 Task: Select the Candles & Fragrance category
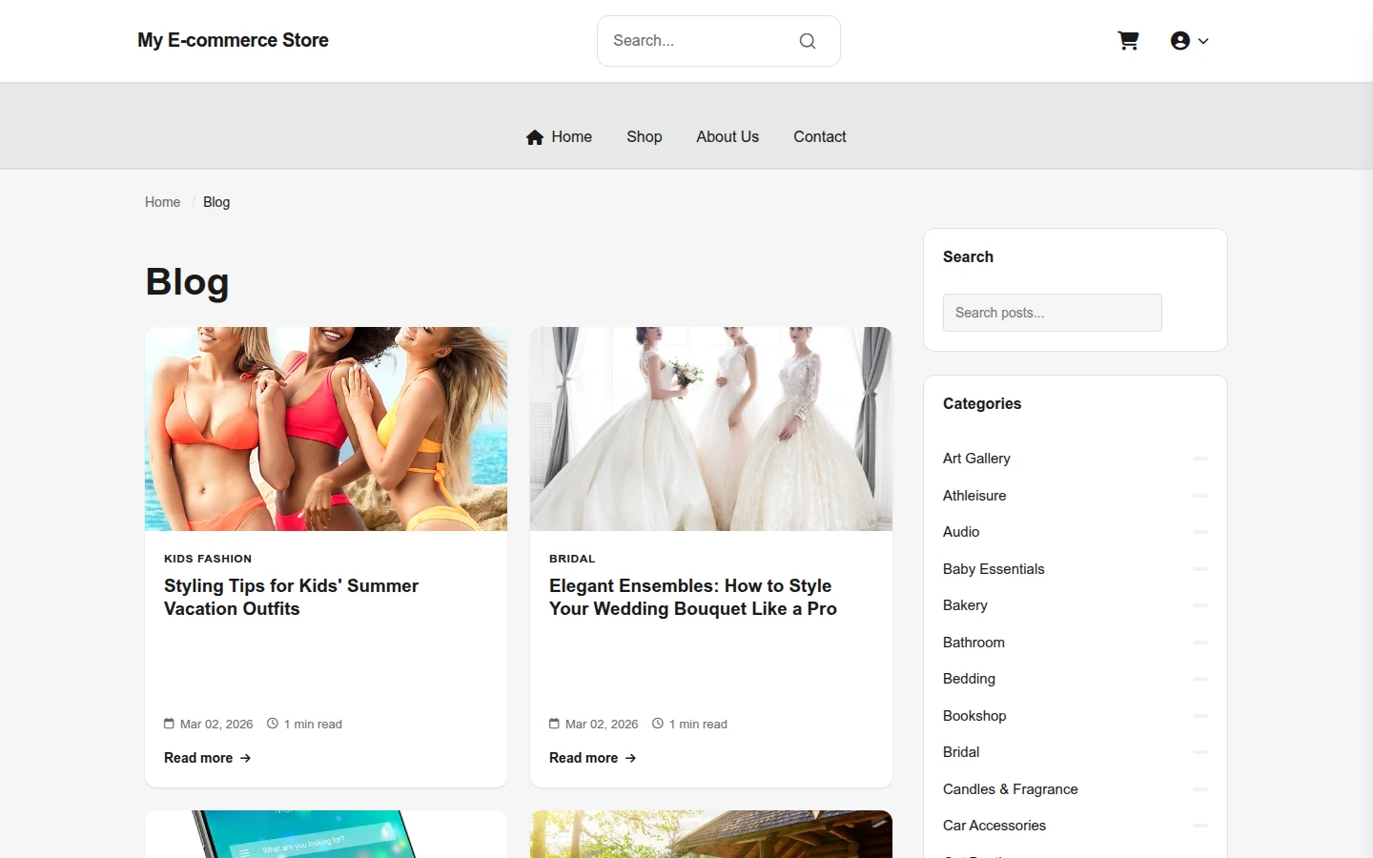pos(1011,789)
